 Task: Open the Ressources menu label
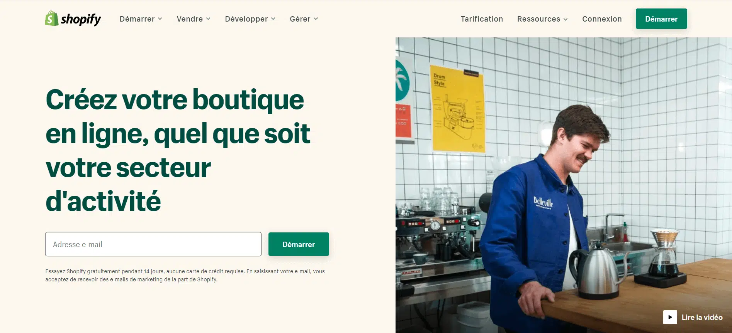[538, 19]
